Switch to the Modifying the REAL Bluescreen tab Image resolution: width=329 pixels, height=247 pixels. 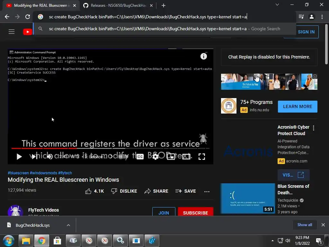pos(41,5)
